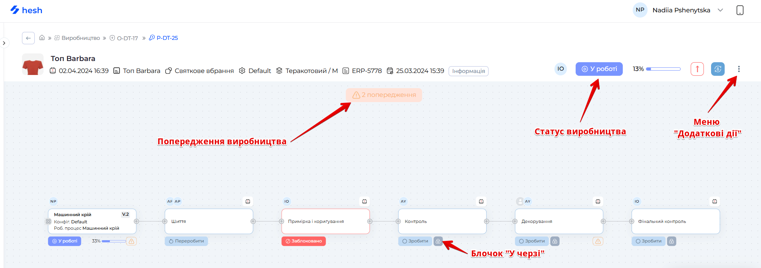
Task: Toggle the Переробити status under Шиття
Action: (186, 241)
